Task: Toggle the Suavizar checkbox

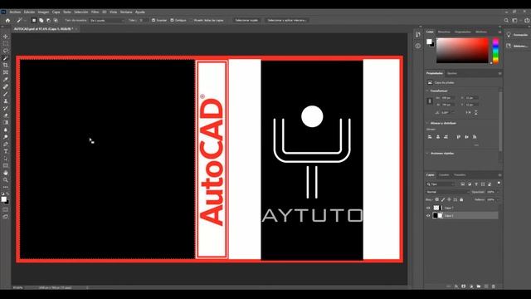Action: click(153, 20)
